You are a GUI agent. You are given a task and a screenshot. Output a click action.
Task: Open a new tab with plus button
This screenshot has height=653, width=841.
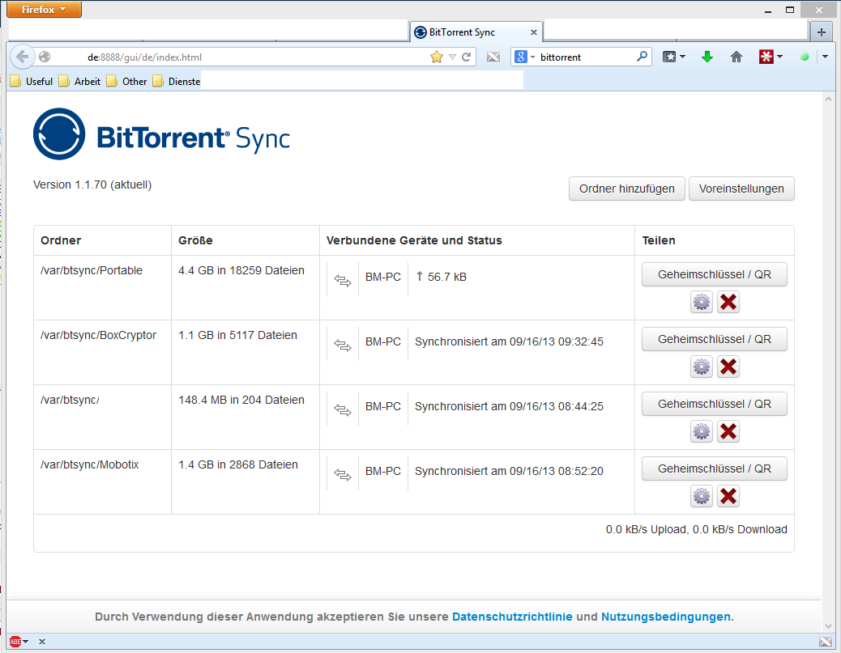pos(822,32)
